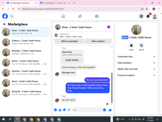Open Task View on the taskbar
The width and height of the screenshot is (162, 122).
(x=10, y=119)
